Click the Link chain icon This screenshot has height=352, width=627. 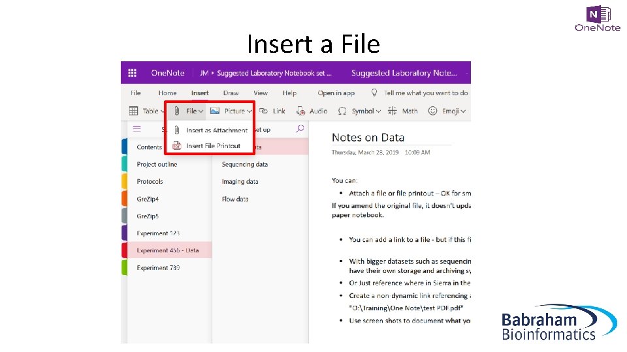point(263,111)
